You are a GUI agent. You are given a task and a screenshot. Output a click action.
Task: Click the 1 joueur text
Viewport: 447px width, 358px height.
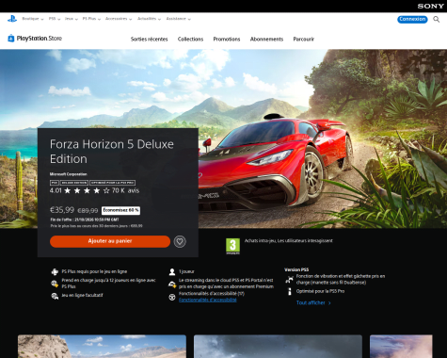click(x=186, y=271)
